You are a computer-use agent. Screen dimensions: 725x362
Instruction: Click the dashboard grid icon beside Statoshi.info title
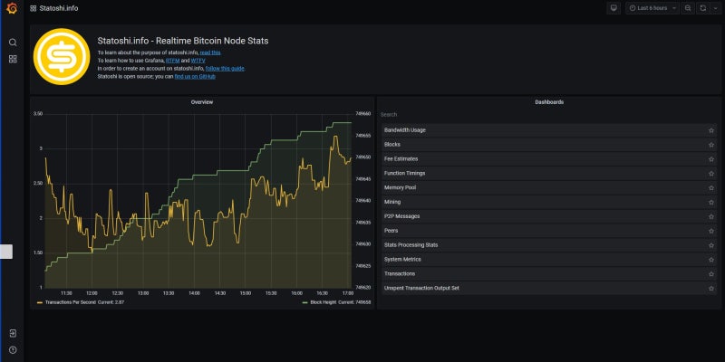click(x=34, y=8)
